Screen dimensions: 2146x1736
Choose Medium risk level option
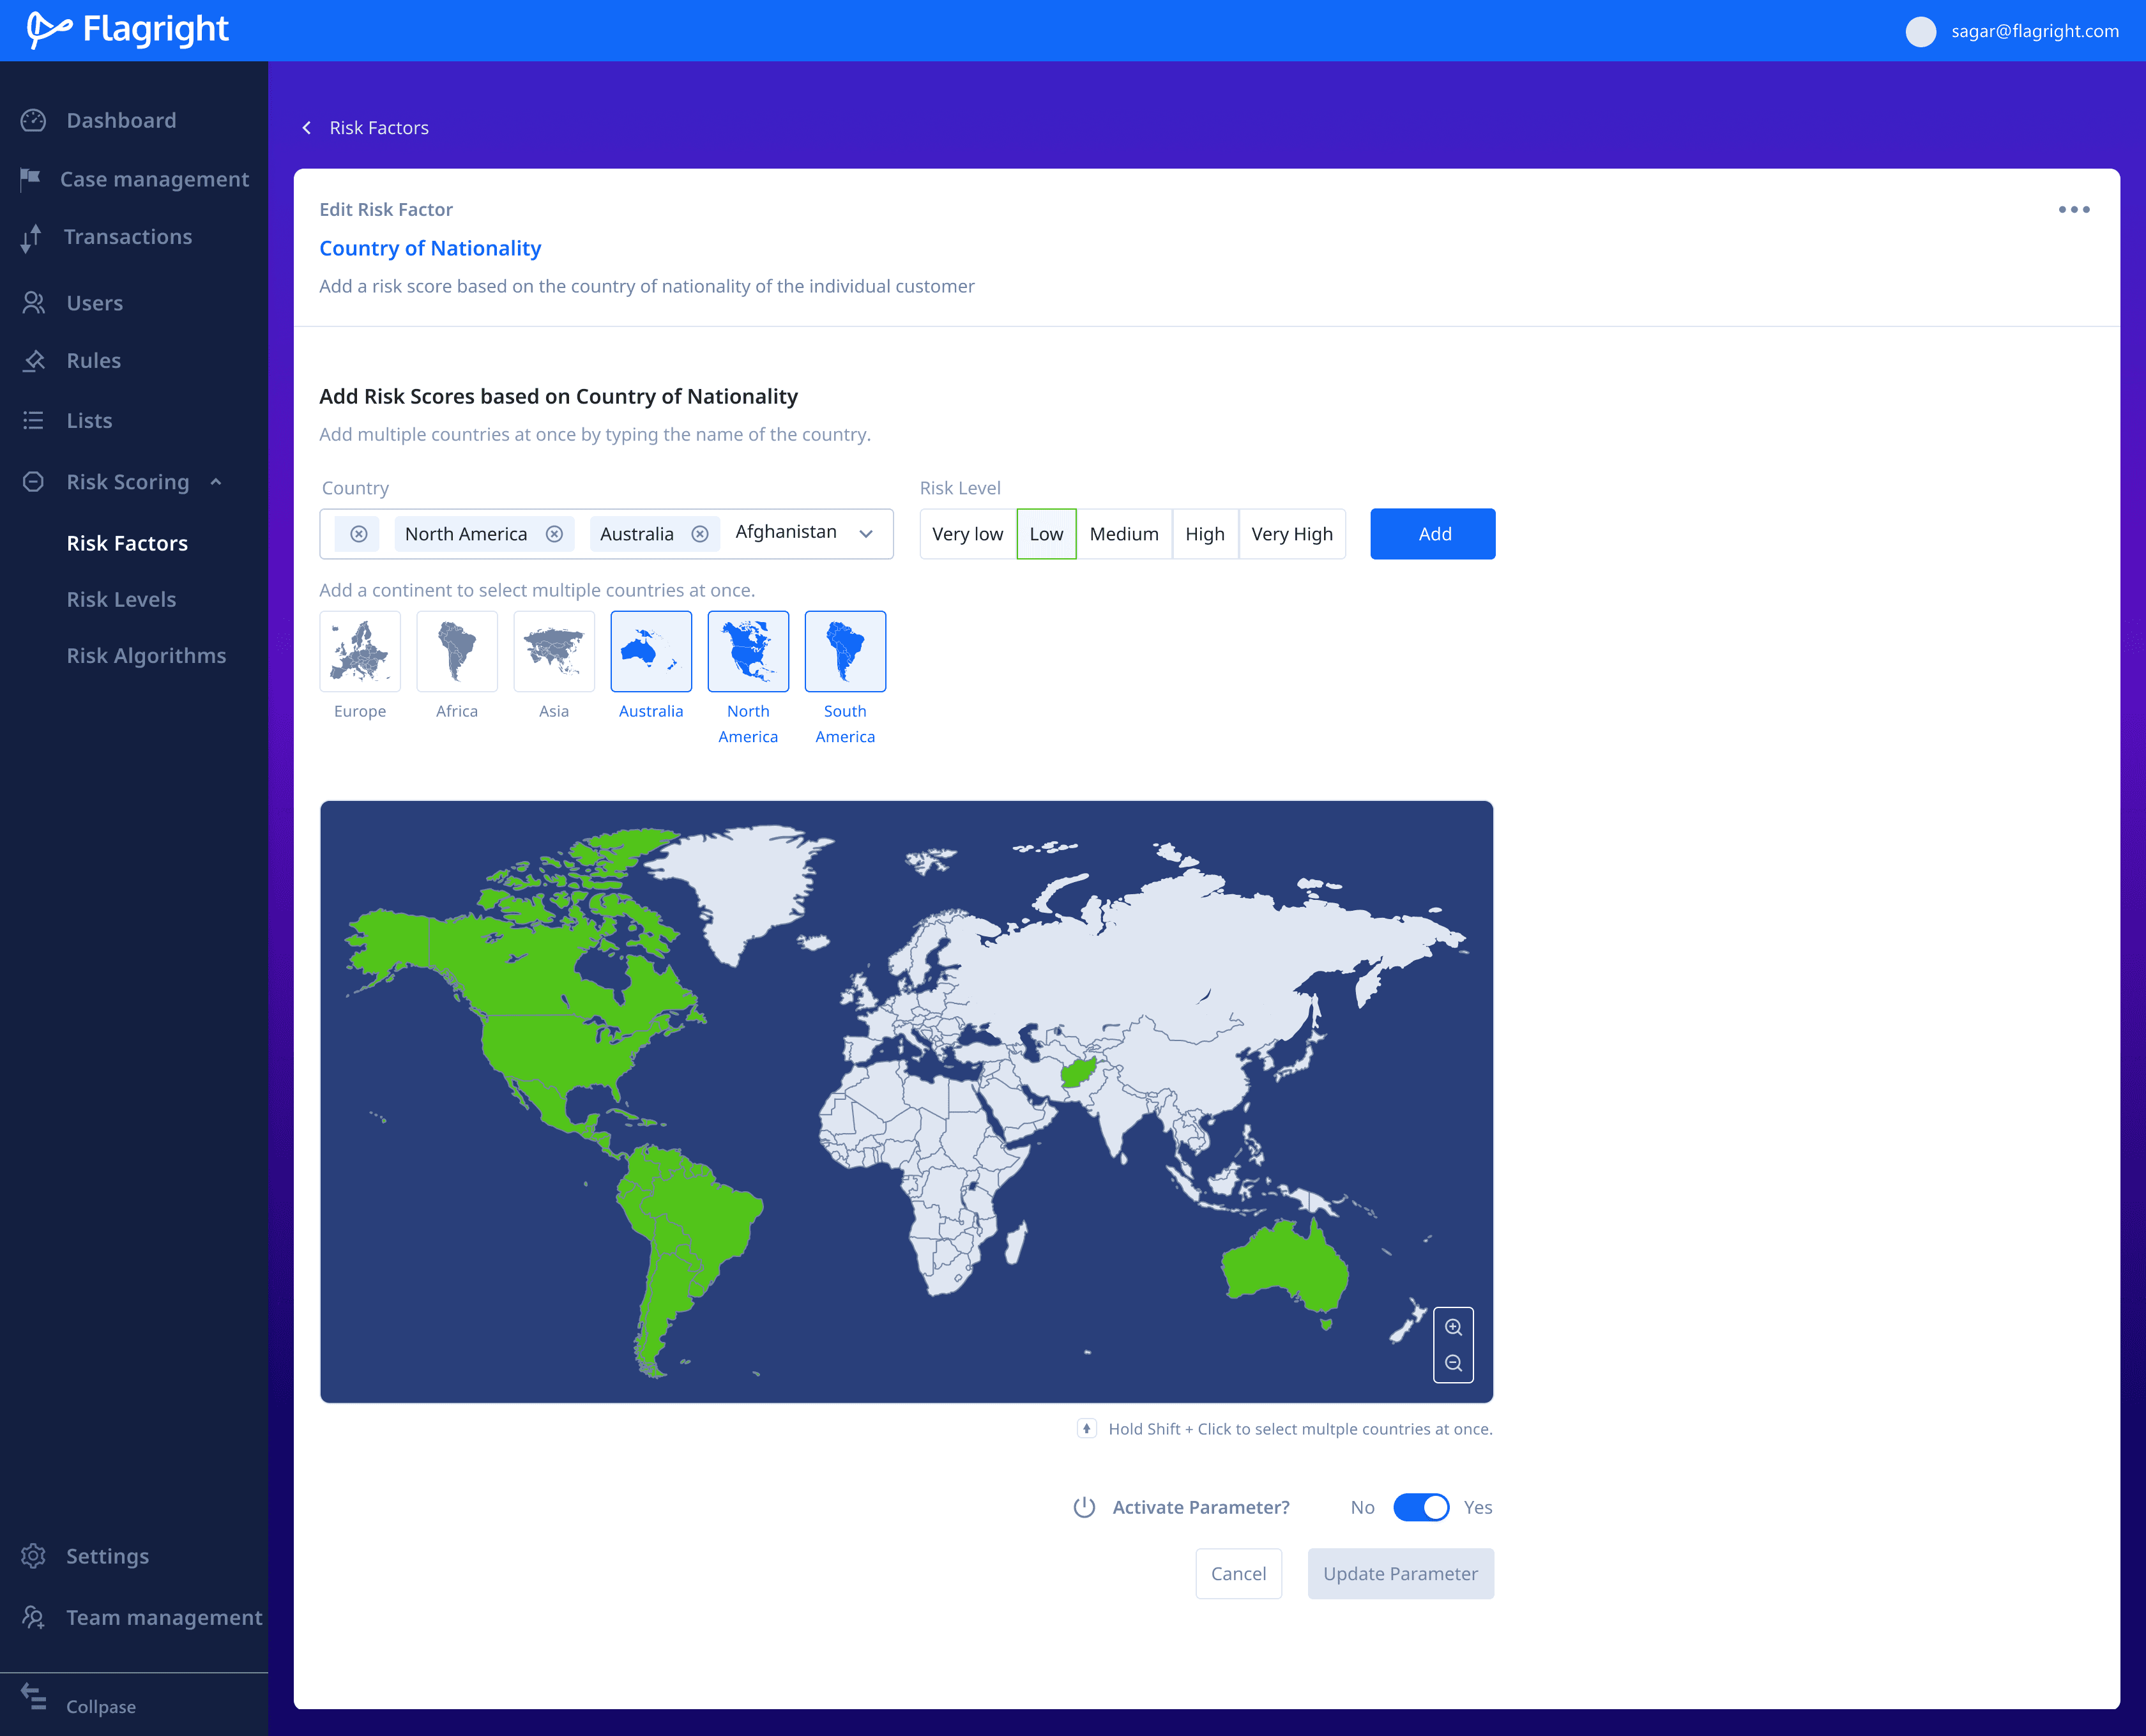(1123, 534)
